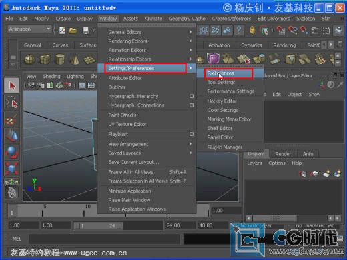Viewport: 347px width, 260px height.
Task: Open the Animation menu set dropdown
Action: coord(29,29)
